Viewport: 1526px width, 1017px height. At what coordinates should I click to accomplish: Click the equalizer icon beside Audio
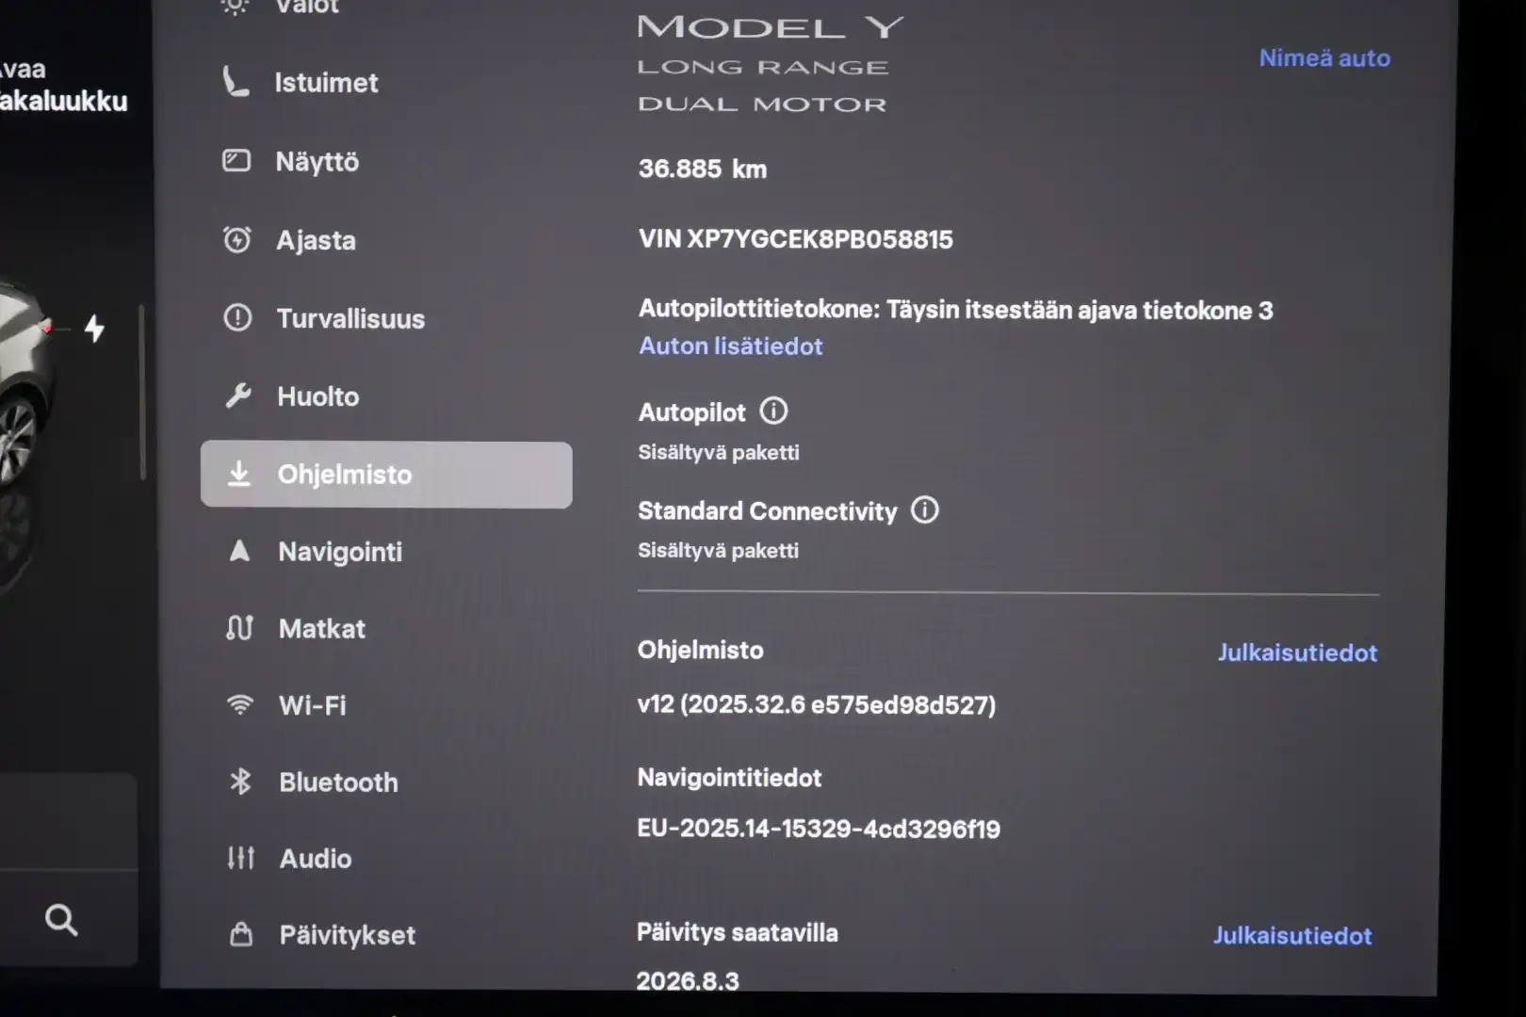point(240,857)
